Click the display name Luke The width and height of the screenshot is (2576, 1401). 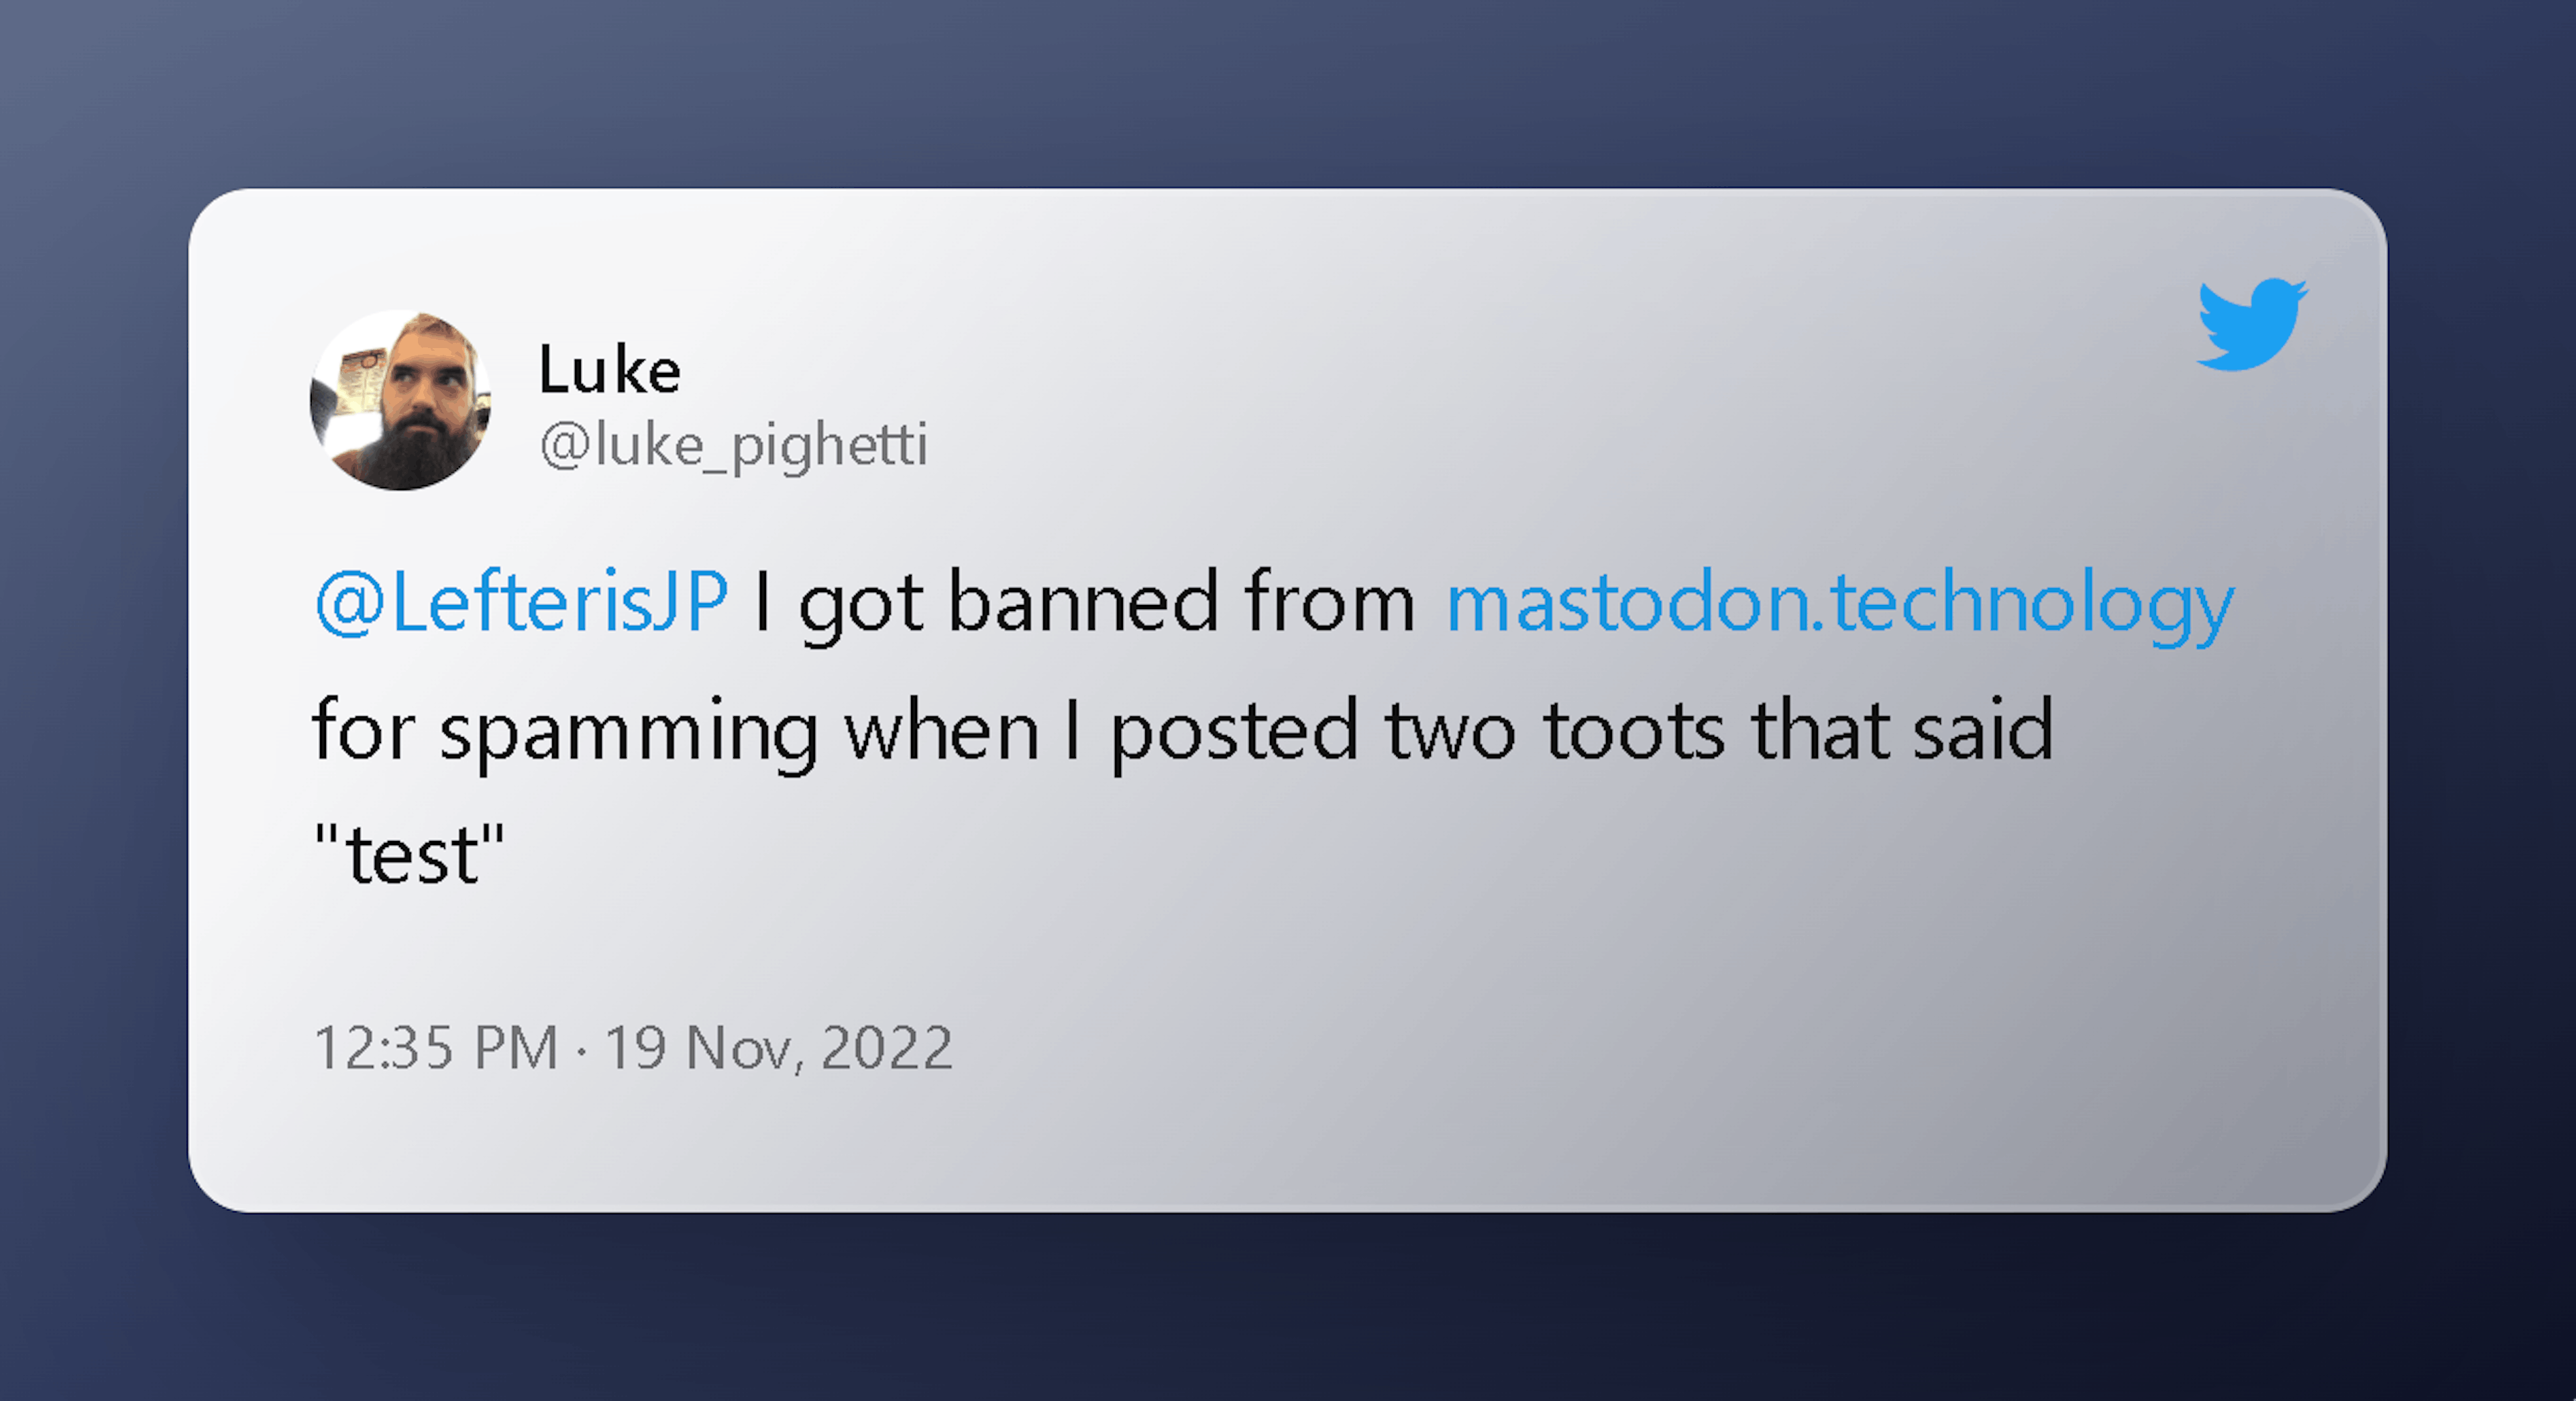click(x=609, y=370)
